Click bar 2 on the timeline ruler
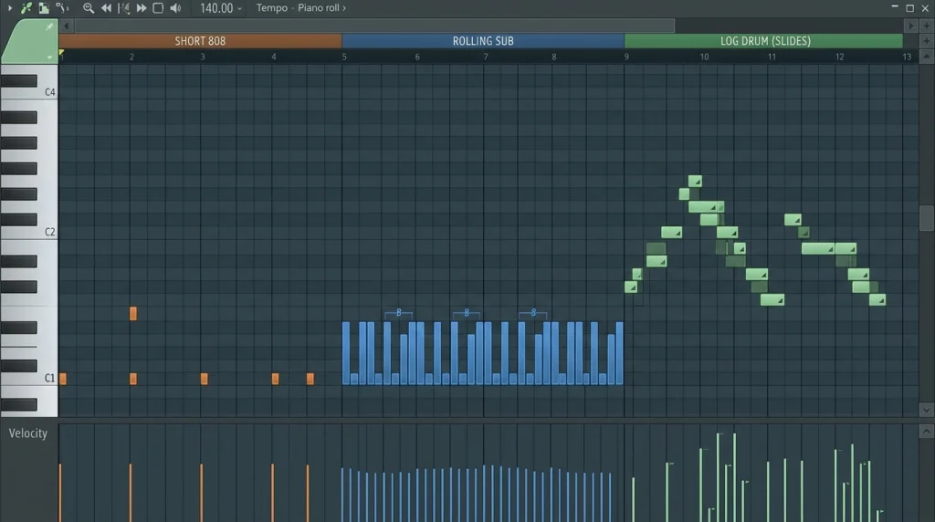 (x=131, y=57)
